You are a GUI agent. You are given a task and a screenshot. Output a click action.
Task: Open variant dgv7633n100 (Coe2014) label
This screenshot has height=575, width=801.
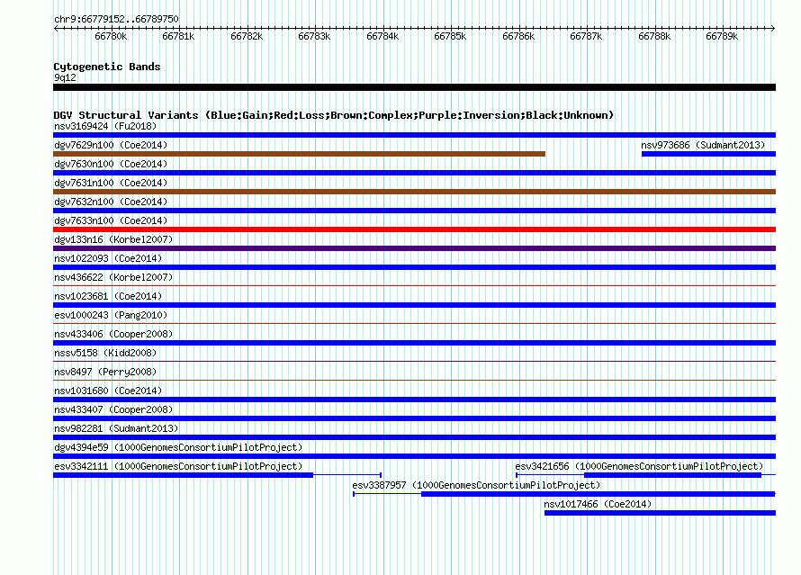pos(111,220)
